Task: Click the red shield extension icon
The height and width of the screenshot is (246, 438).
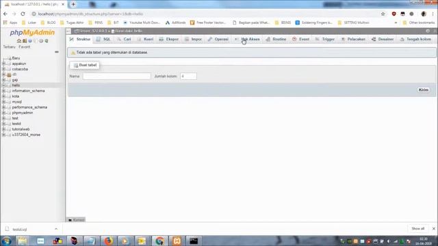Action: pyautogui.click(x=394, y=14)
